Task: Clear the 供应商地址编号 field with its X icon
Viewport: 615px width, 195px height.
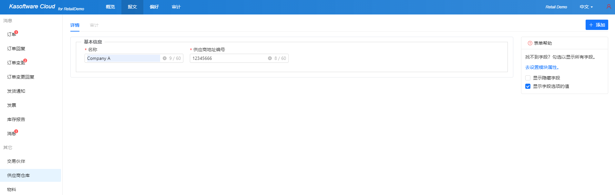Action: 270,58
